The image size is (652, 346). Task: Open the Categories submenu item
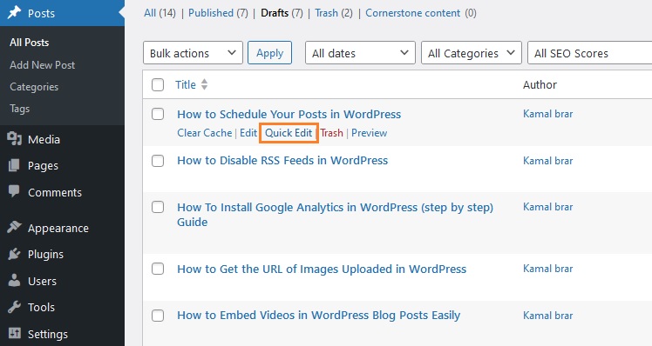coord(34,87)
